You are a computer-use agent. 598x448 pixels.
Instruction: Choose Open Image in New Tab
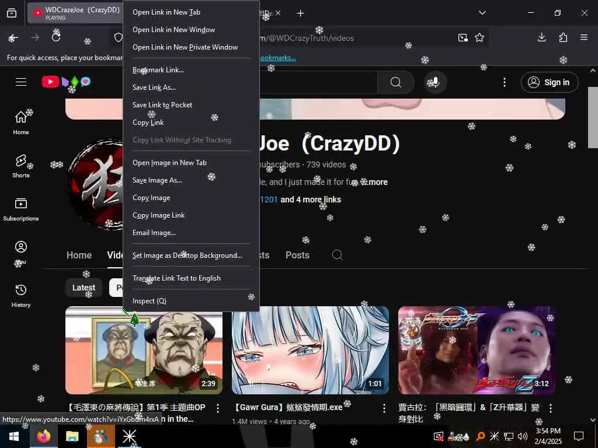[x=191, y=163]
